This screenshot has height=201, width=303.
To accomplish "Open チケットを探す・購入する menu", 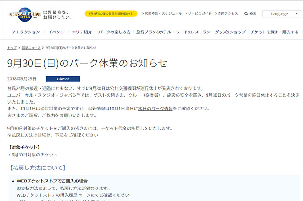I will pos(275,32).
